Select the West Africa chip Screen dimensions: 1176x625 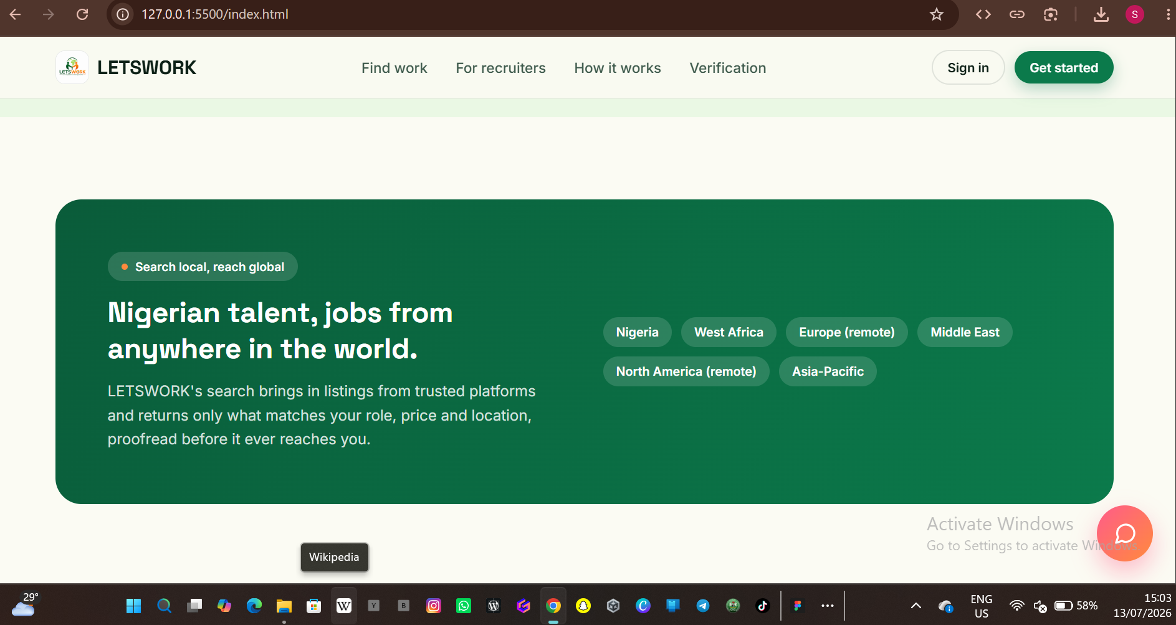[x=729, y=332]
